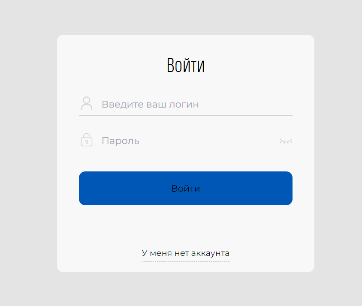This screenshot has height=306, width=362.
Task: Click the padlock icon beside Пароль
Action: pyautogui.click(x=87, y=140)
